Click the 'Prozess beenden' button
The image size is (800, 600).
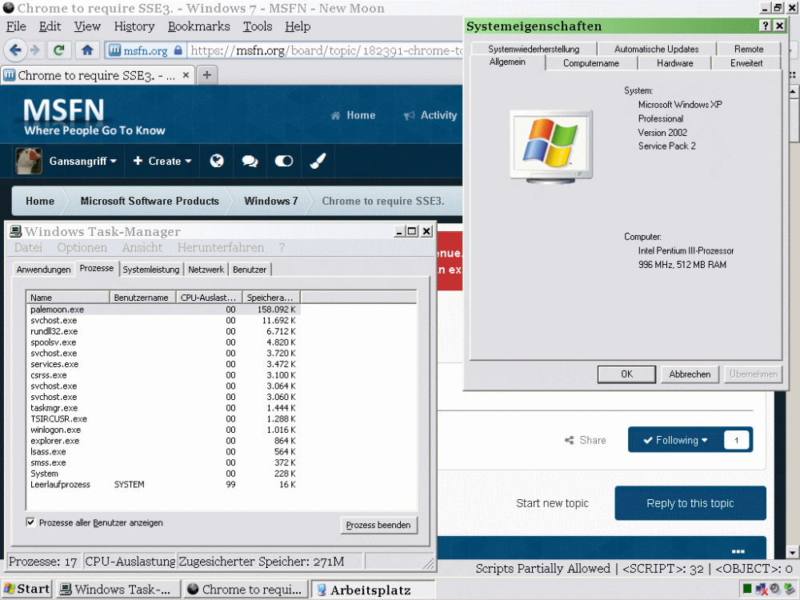378,525
